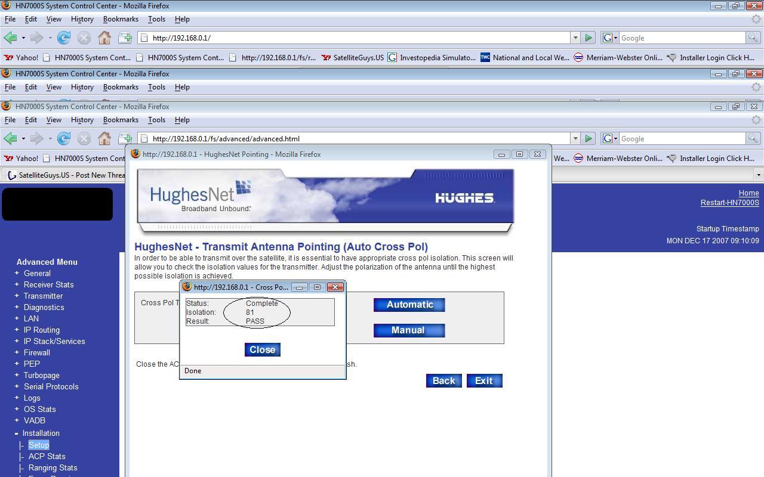Open the Tools menu in the top menu bar

[156, 19]
